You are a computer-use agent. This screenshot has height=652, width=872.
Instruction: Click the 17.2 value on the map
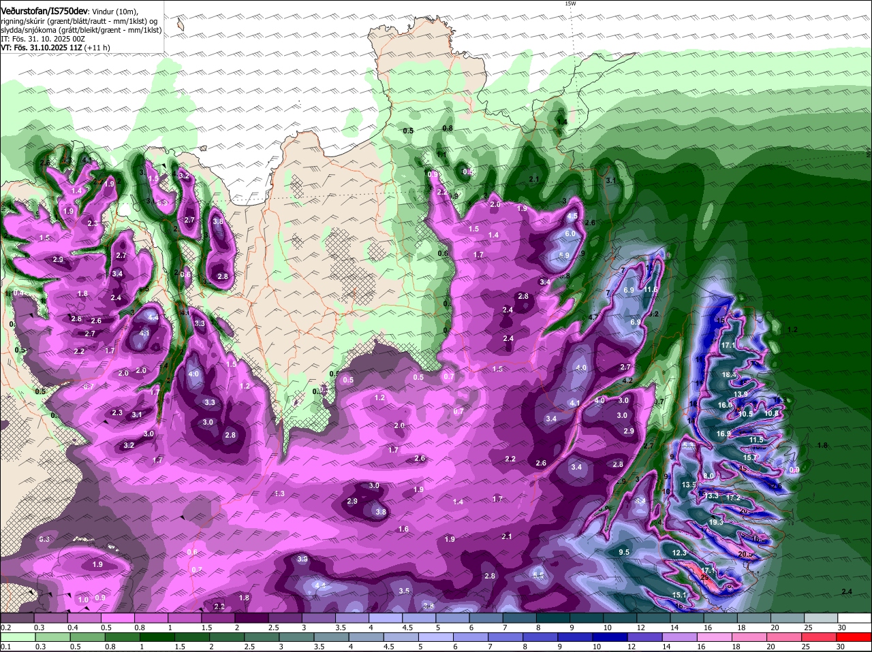(x=733, y=498)
